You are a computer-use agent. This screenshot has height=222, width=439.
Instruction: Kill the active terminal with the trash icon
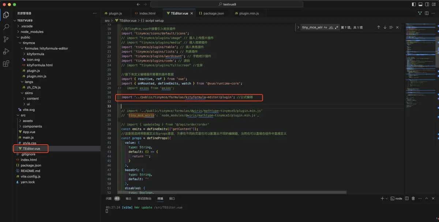click(x=413, y=198)
